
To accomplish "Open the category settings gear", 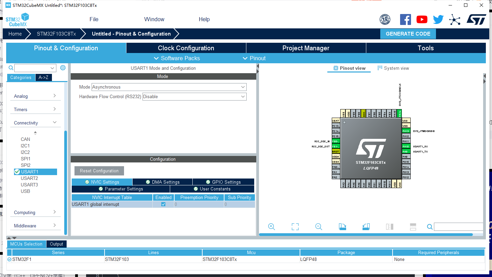I will pos(63,68).
